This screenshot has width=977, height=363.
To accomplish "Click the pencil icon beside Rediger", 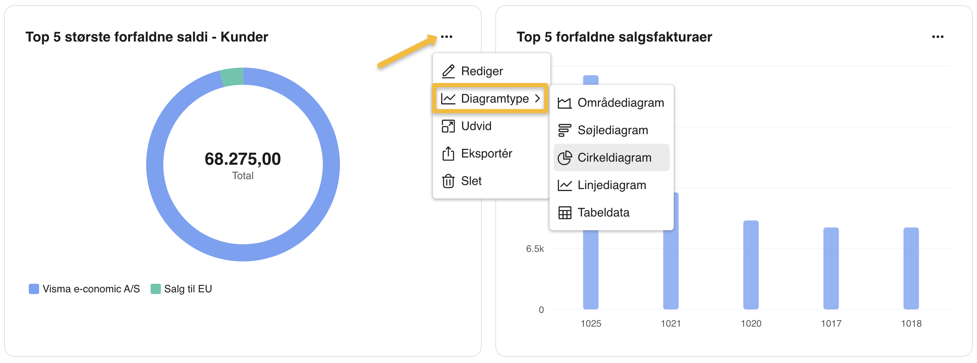I will [448, 71].
